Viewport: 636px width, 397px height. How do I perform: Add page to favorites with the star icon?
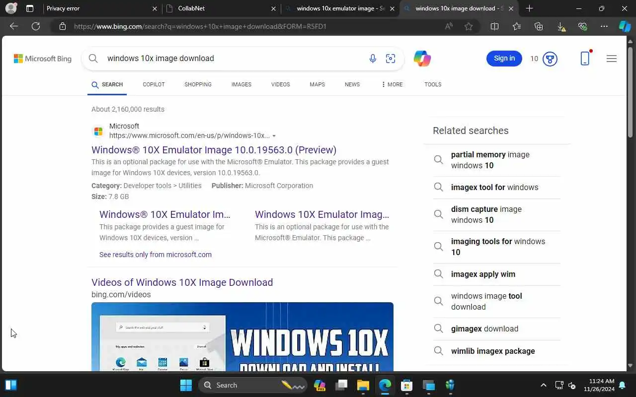pyautogui.click(x=469, y=26)
